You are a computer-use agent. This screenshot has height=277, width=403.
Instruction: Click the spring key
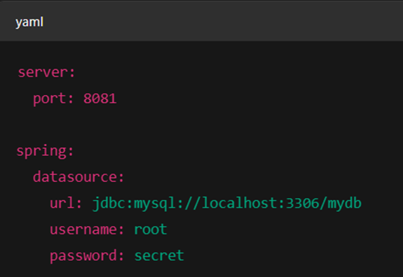pyautogui.click(x=42, y=151)
